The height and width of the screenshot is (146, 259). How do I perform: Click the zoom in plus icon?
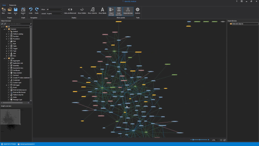208,140
